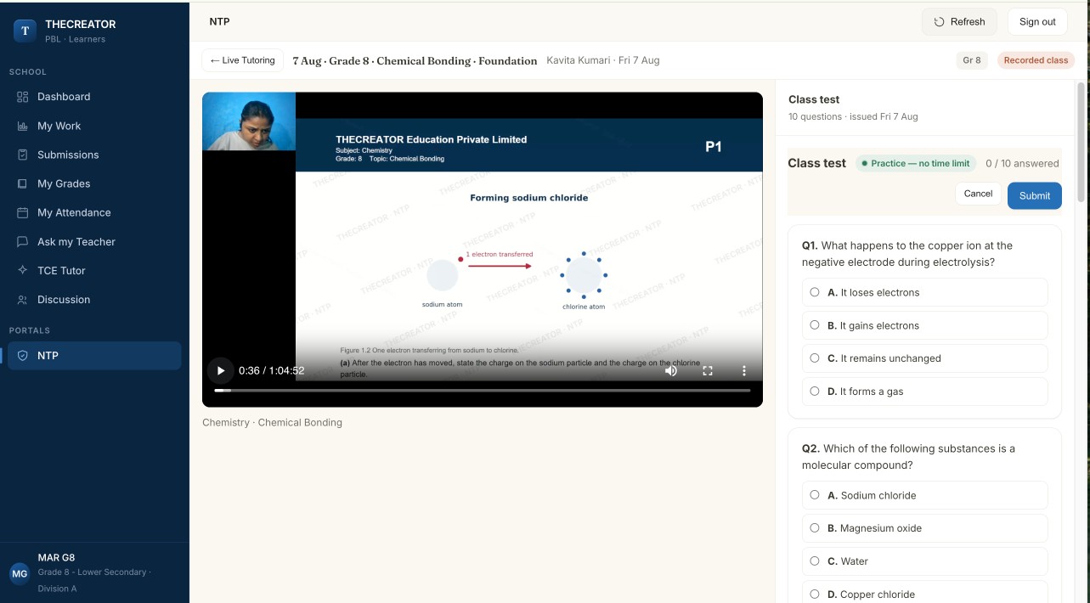The height and width of the screenshot is (603, 1090).
Task: Click the THECREATOR logo icon
Action: [25, 31]
